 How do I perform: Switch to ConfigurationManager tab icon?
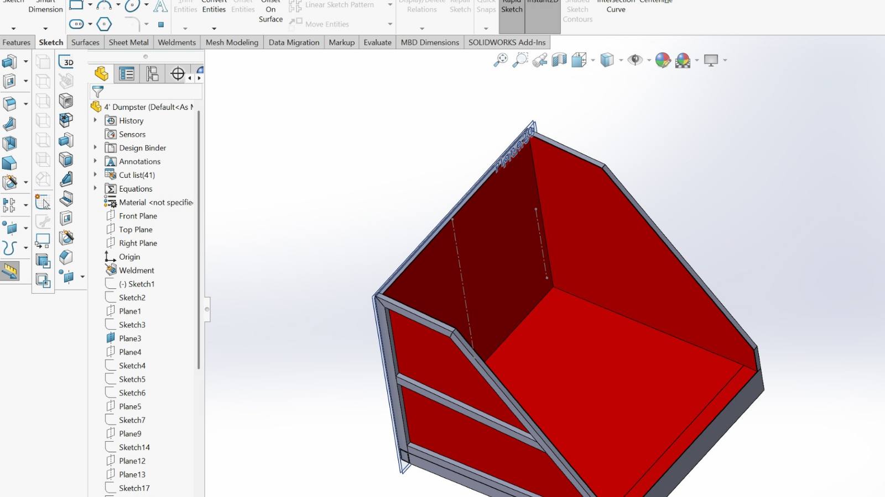pyautogui.click(x=152, y=73)
